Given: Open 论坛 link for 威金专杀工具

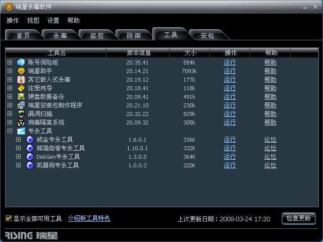Looking at the screenshot, I should (x=271, y=140).
